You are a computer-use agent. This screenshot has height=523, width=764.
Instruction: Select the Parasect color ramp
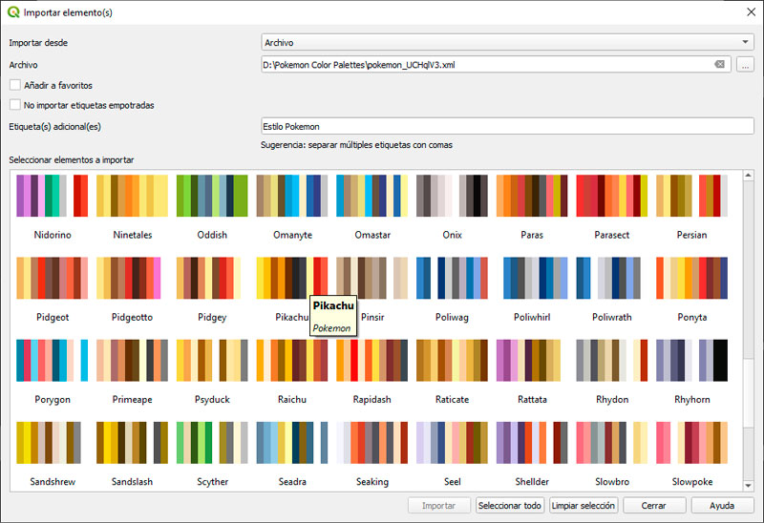[x=612, y=196]
